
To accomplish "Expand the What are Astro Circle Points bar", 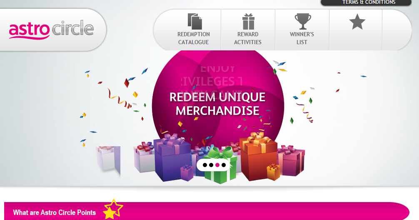I will click(x=207, y=211).
